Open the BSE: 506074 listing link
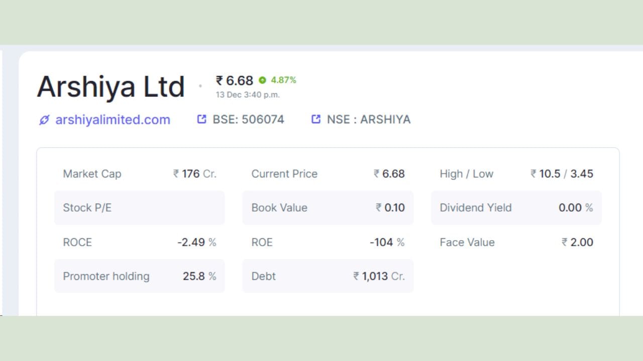643x361 pixels. pyautogui.click(x=248, y=120)
